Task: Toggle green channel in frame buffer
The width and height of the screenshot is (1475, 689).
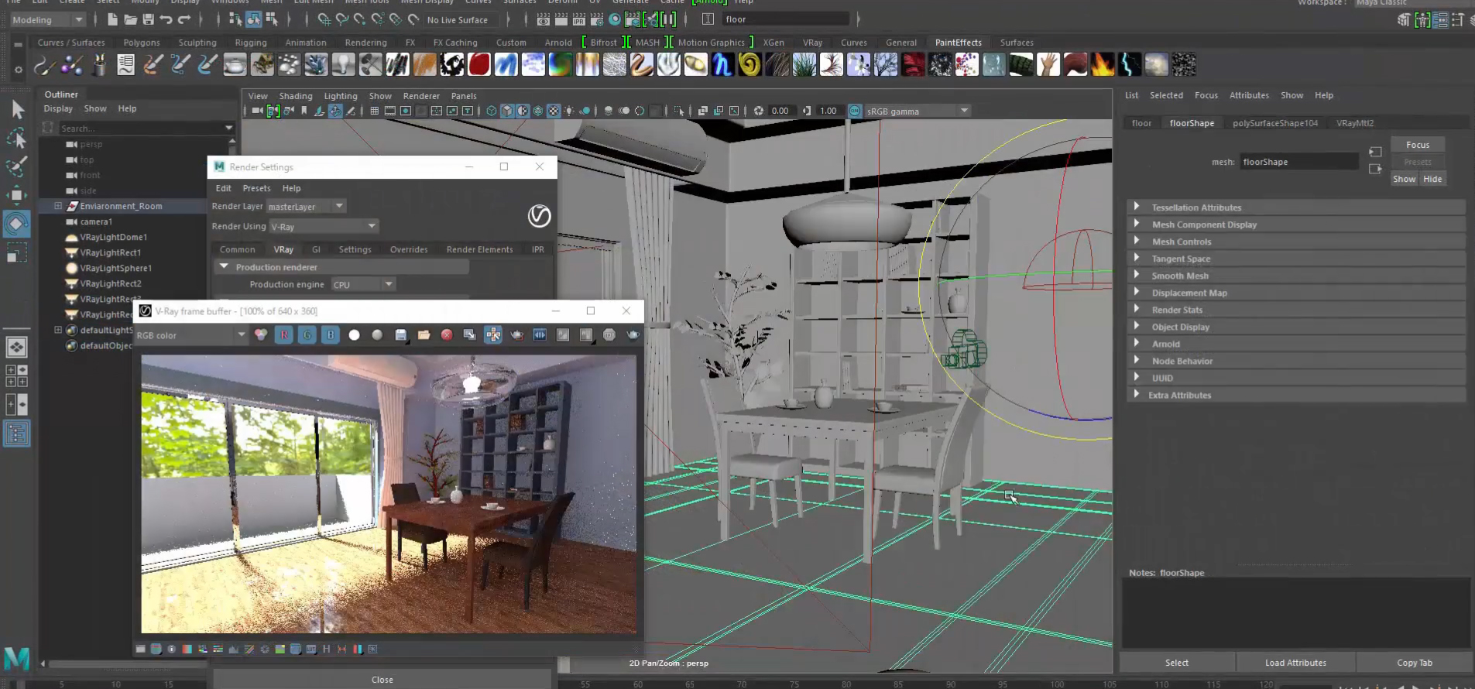Action: coord(307,335)
